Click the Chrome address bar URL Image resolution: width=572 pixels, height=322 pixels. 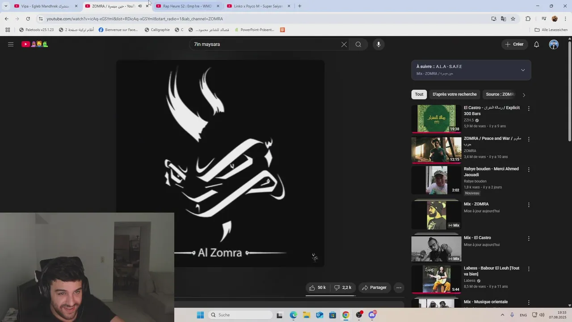(135, 19)
